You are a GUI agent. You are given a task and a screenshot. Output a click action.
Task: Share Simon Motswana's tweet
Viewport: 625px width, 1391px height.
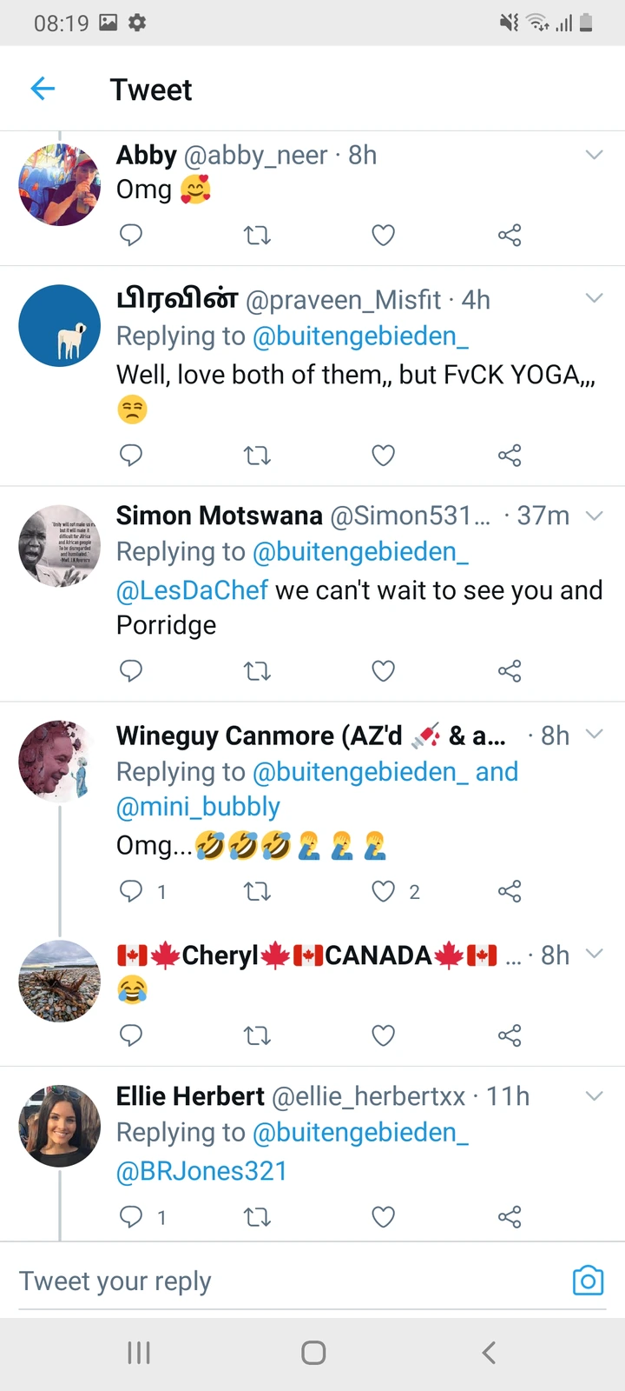click(510, 670)
